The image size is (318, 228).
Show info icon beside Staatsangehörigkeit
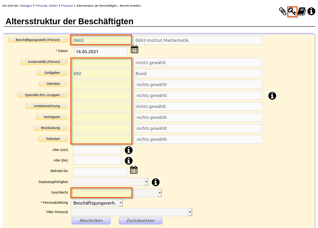pos(156,182)
